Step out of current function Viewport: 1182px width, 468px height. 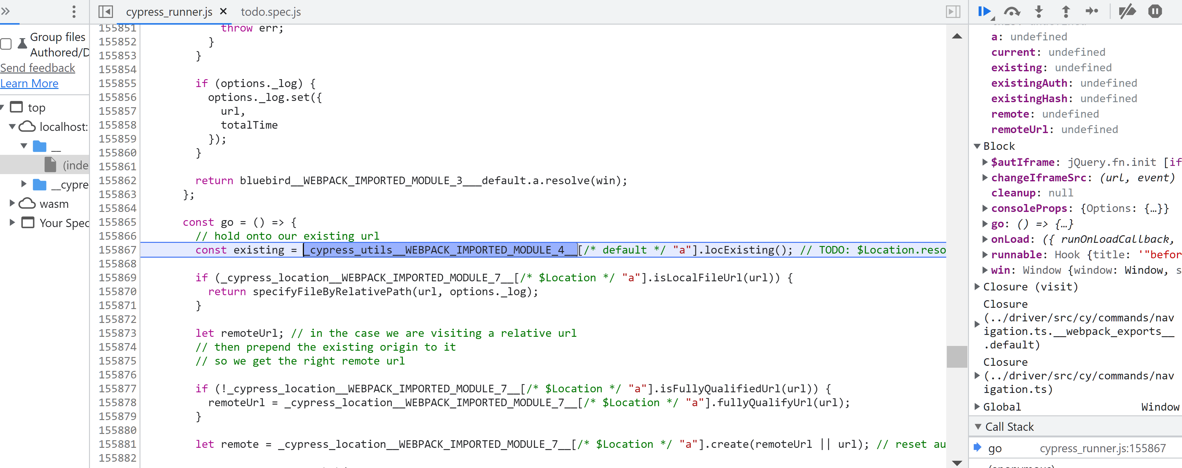[1066, 11]
